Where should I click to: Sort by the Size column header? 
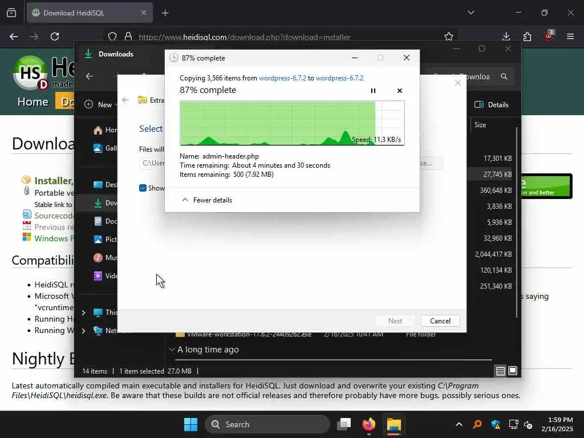pos(480,125)
